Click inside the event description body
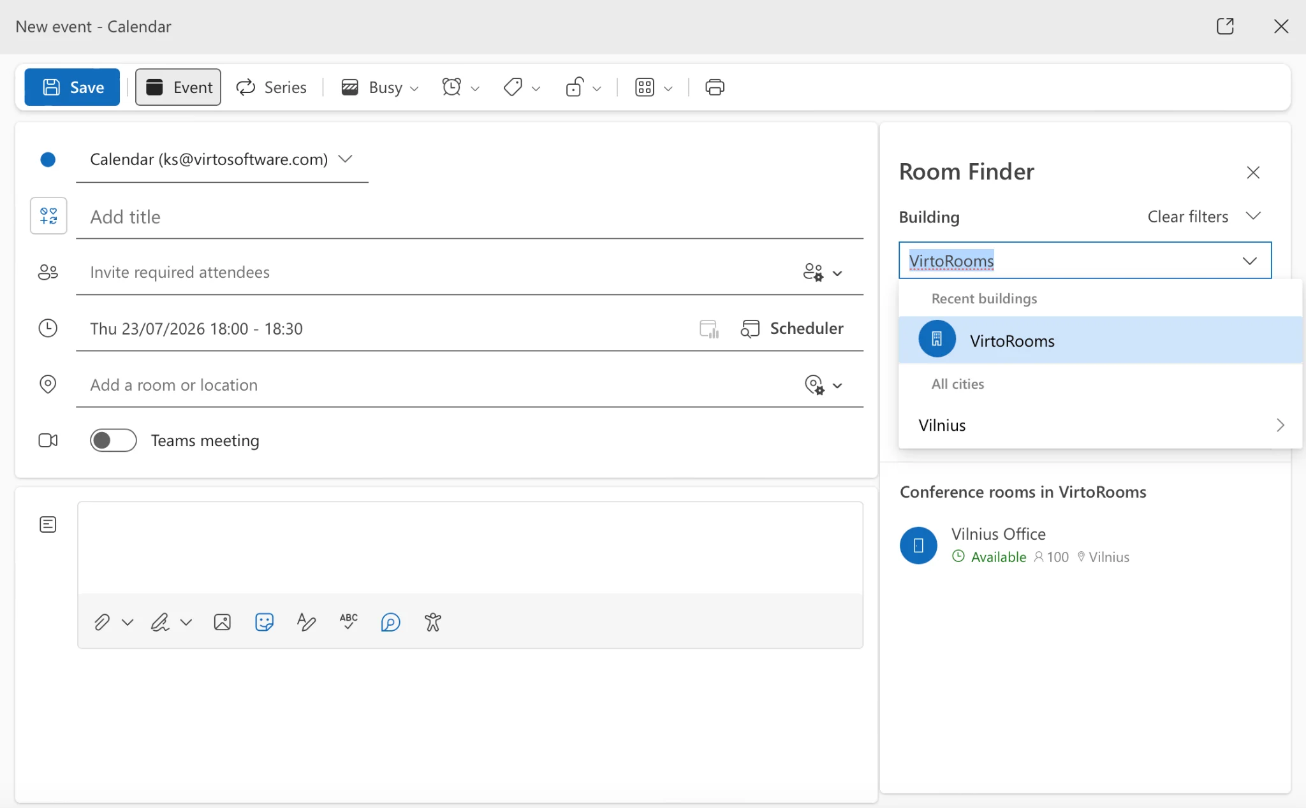1306x808 pixels. pos(471,548)
